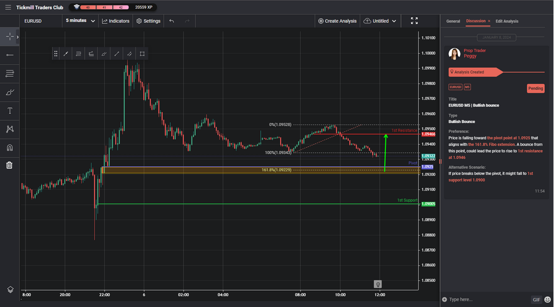This screenshot has height=307, width=554.
Task: Close the Discussion tab
Action: coord(489,21)
